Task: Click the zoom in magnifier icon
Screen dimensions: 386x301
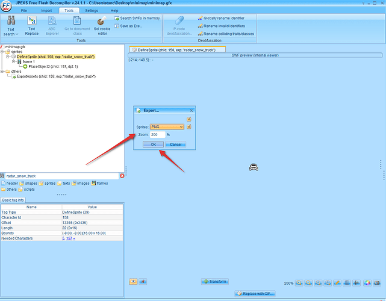Action: coord(299,282)
